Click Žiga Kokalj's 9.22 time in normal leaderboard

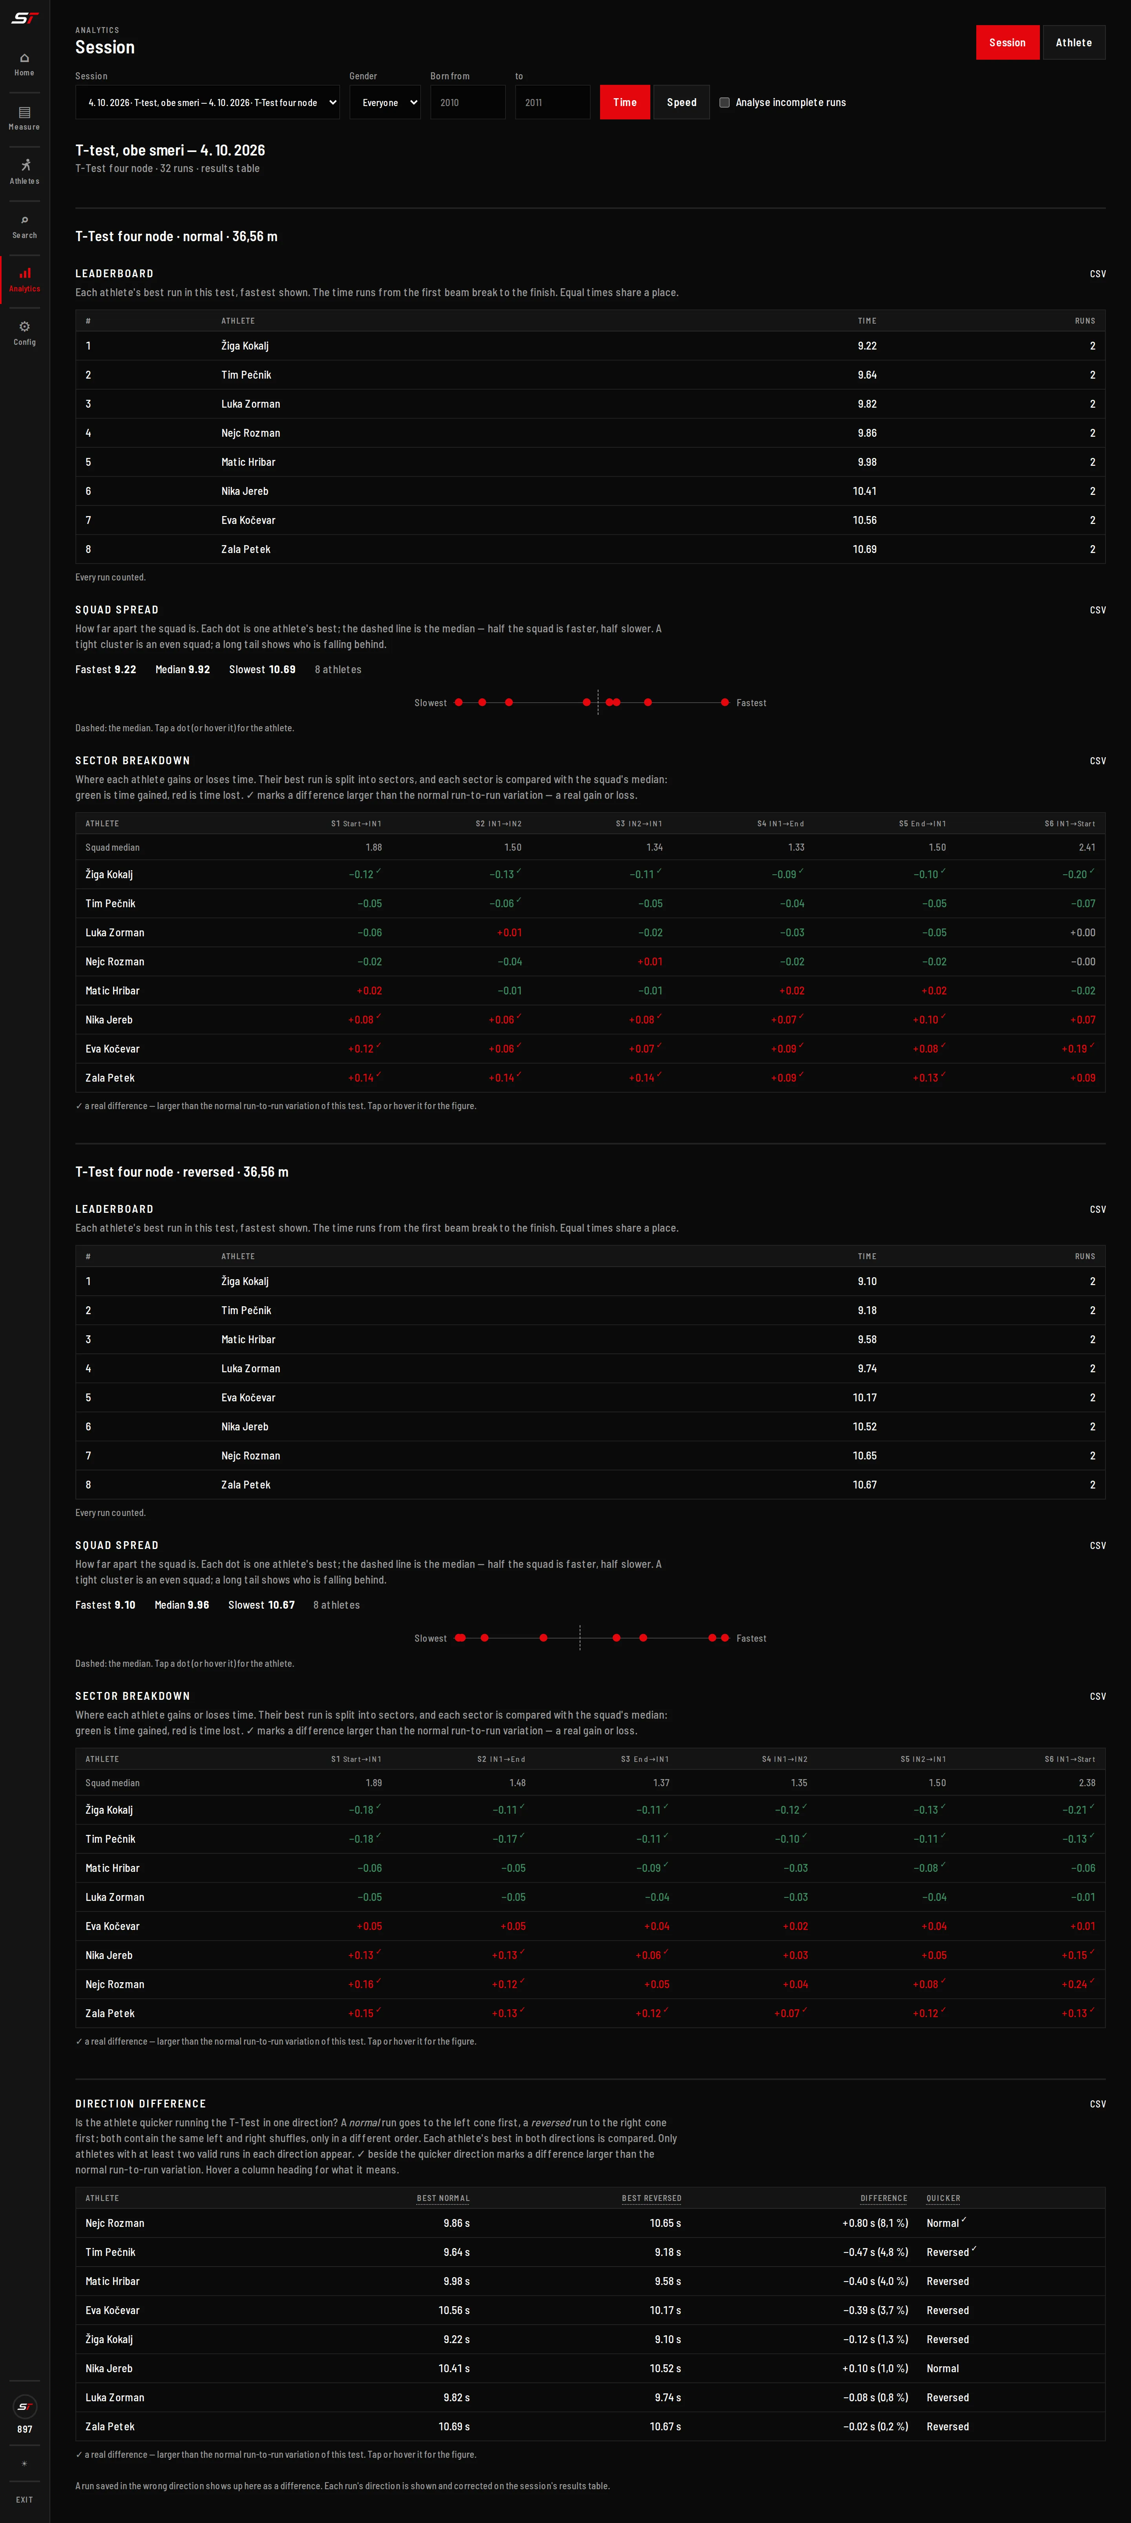click(867, 346)
